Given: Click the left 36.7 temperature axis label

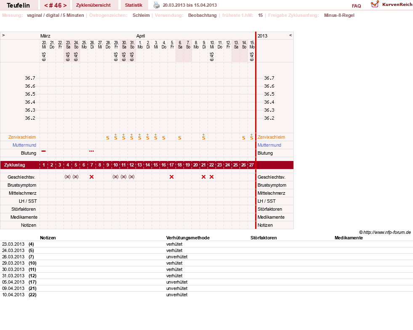Looking at the screenshot, I should tap(30, 78).
